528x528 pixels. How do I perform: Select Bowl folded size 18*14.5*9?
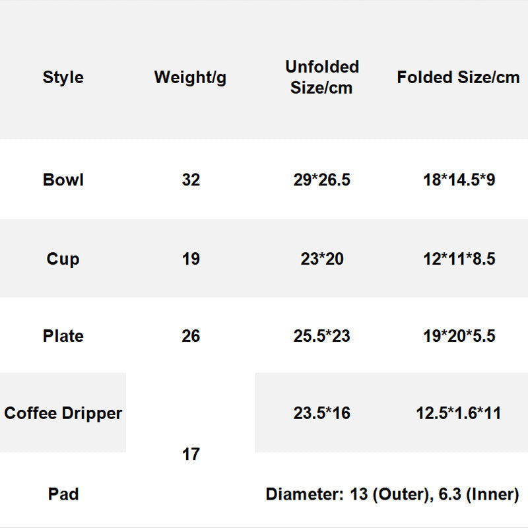click(459, 180)
